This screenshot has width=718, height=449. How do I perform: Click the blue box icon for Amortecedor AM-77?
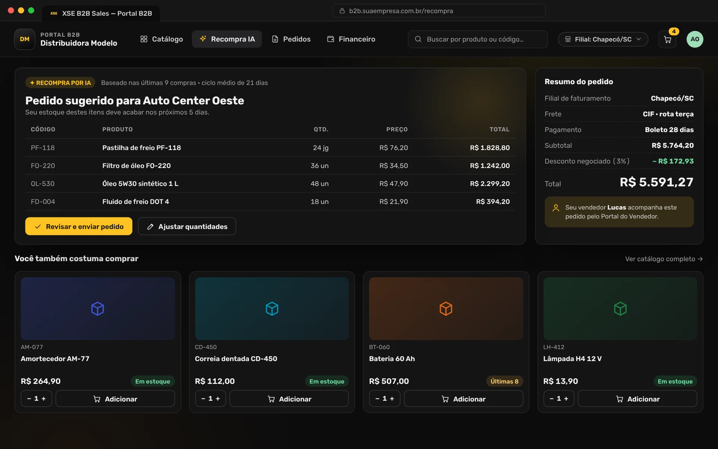click(98, 309)
